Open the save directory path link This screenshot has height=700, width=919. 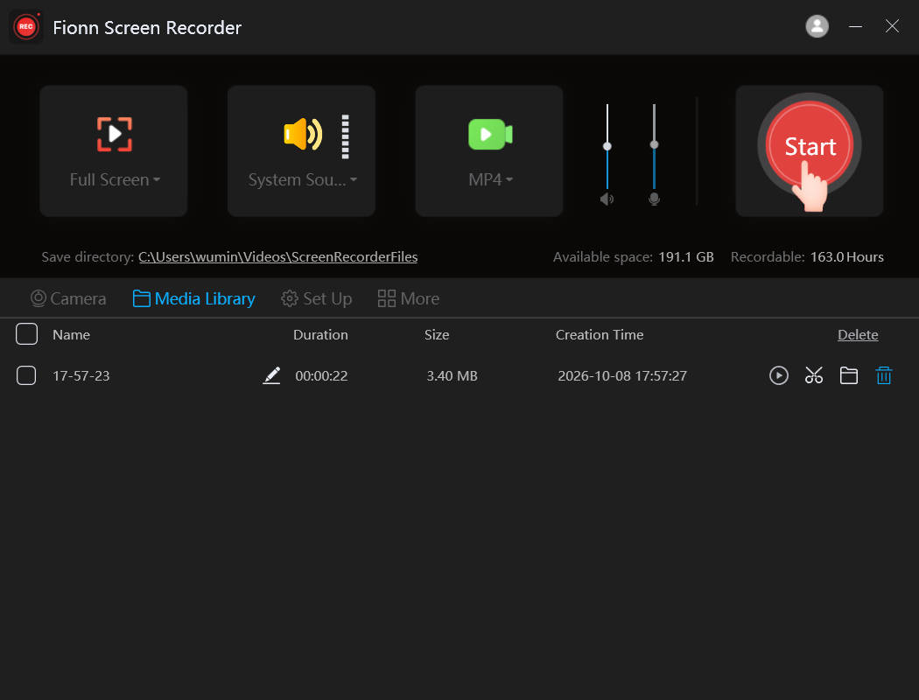[x=277, y=257]
